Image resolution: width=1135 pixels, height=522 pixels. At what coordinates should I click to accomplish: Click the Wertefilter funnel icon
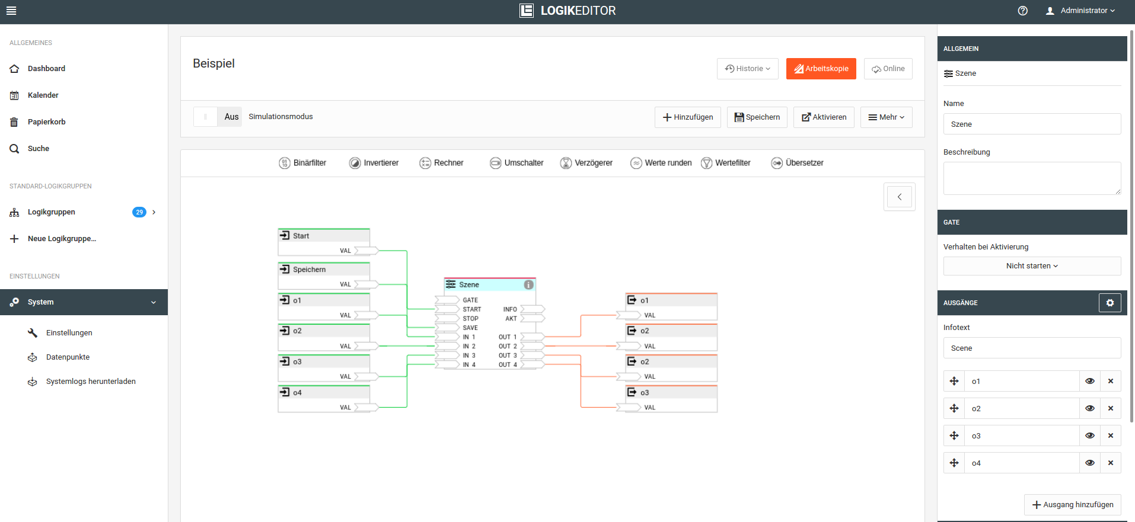point(706,163)
